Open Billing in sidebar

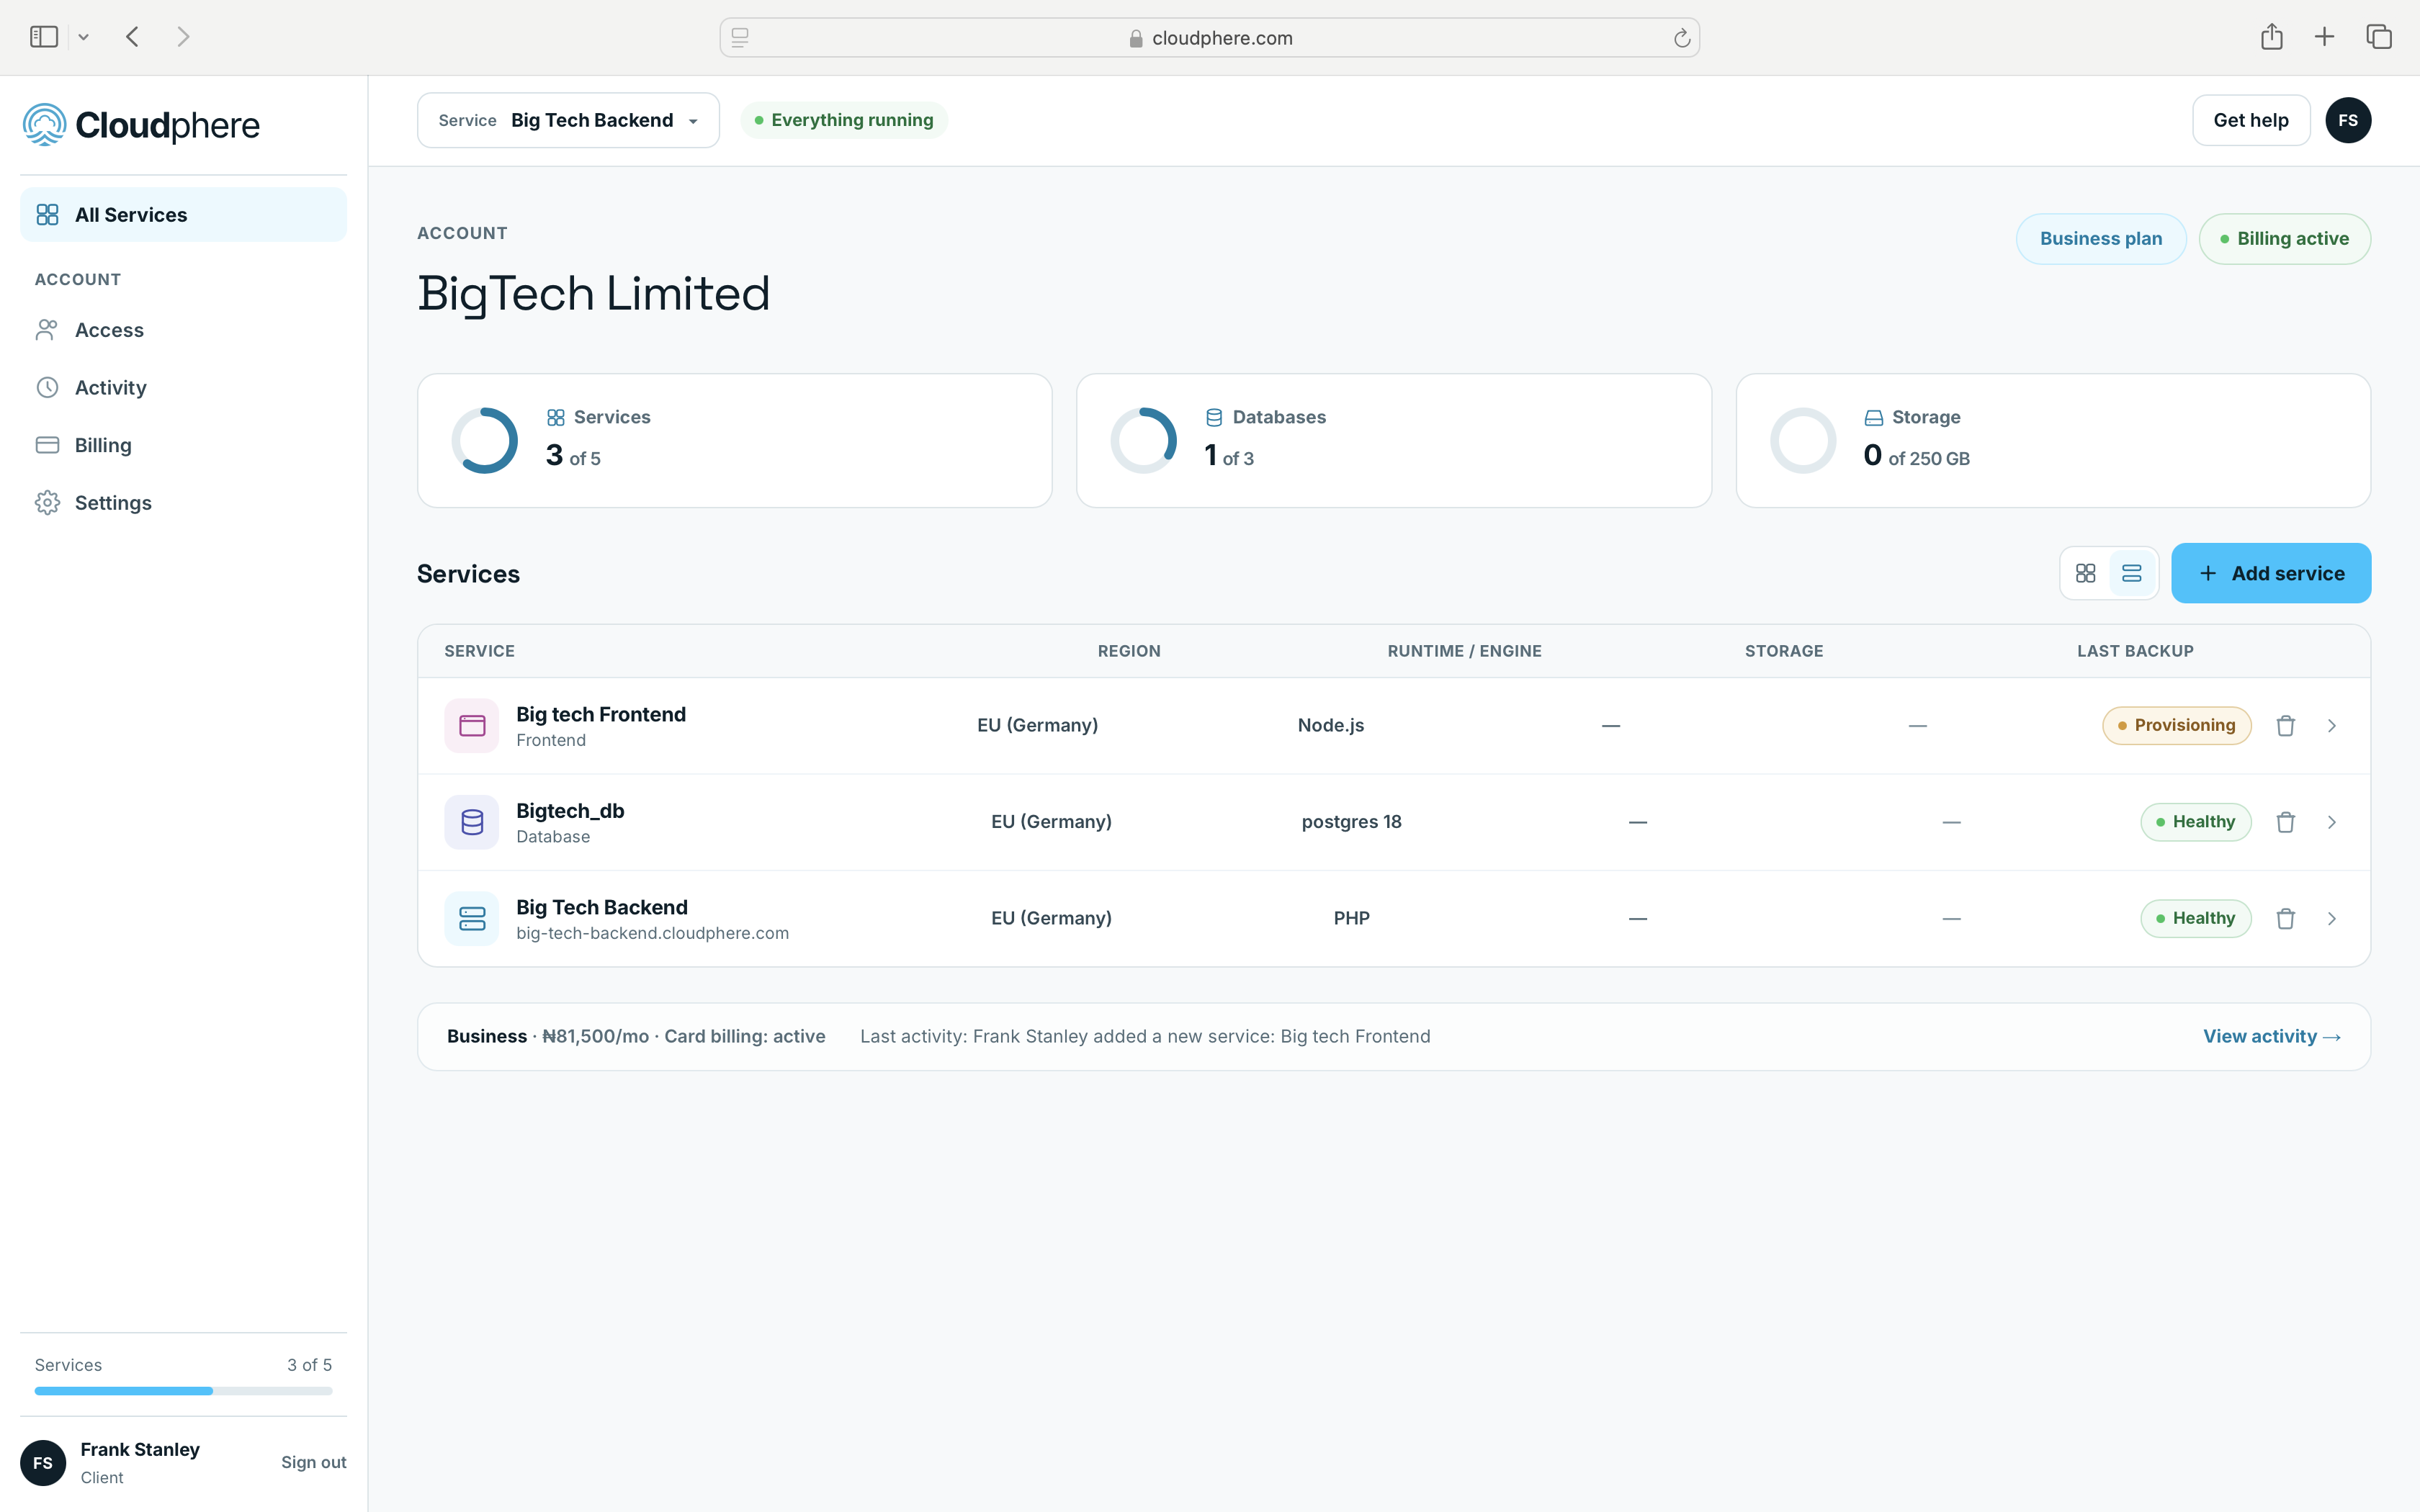click(x=183, y=445)
